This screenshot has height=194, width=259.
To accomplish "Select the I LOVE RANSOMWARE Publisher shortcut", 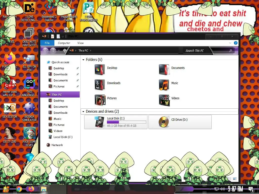I will (89, 12).
